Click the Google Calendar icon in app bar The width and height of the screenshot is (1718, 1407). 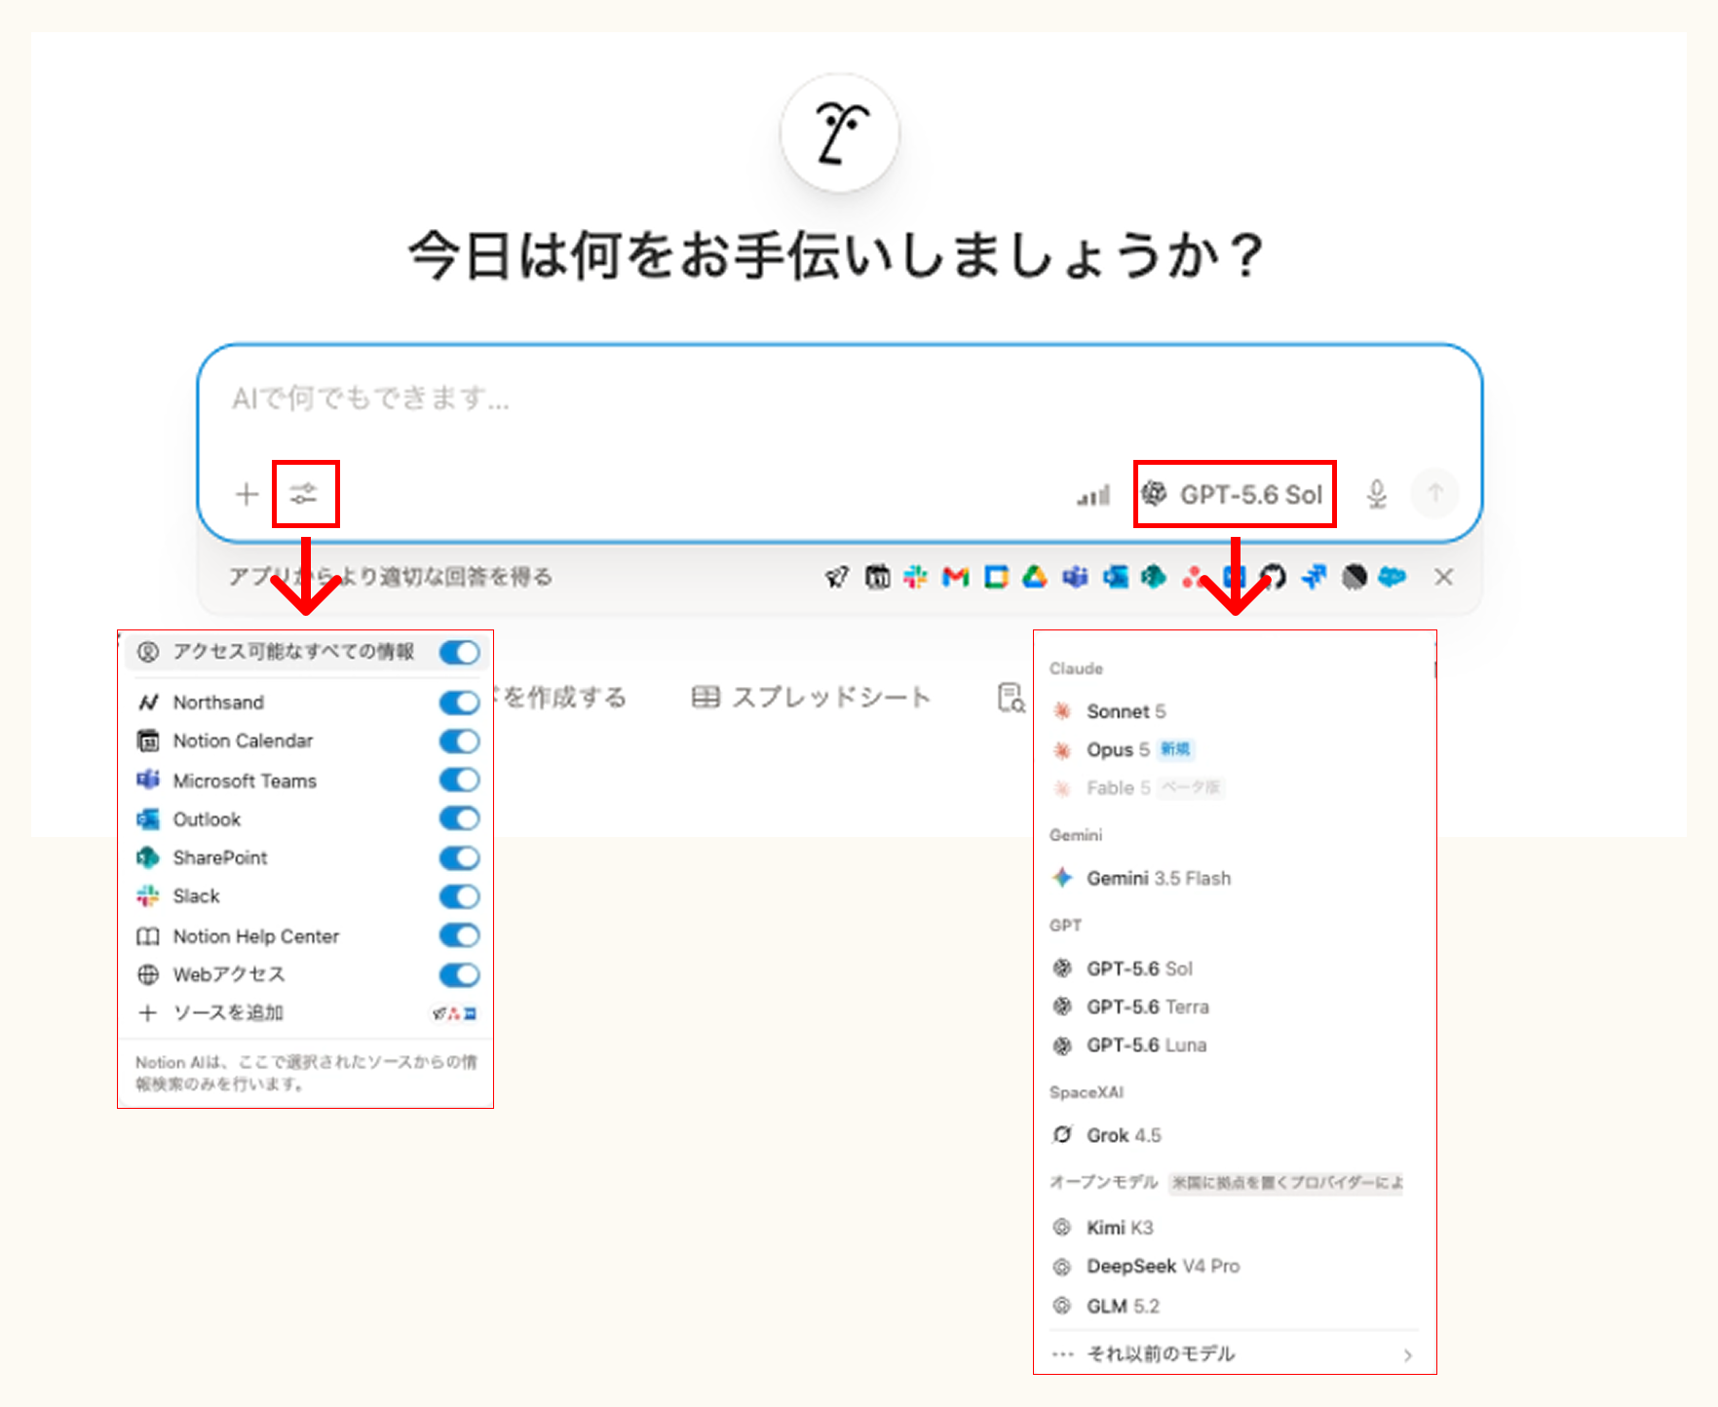pos(996,577)
